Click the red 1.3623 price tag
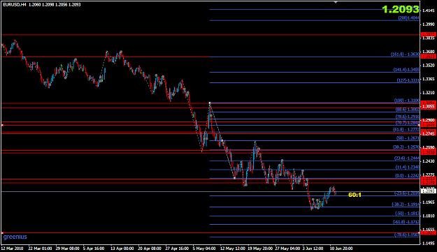 click(x=429, y=57)
